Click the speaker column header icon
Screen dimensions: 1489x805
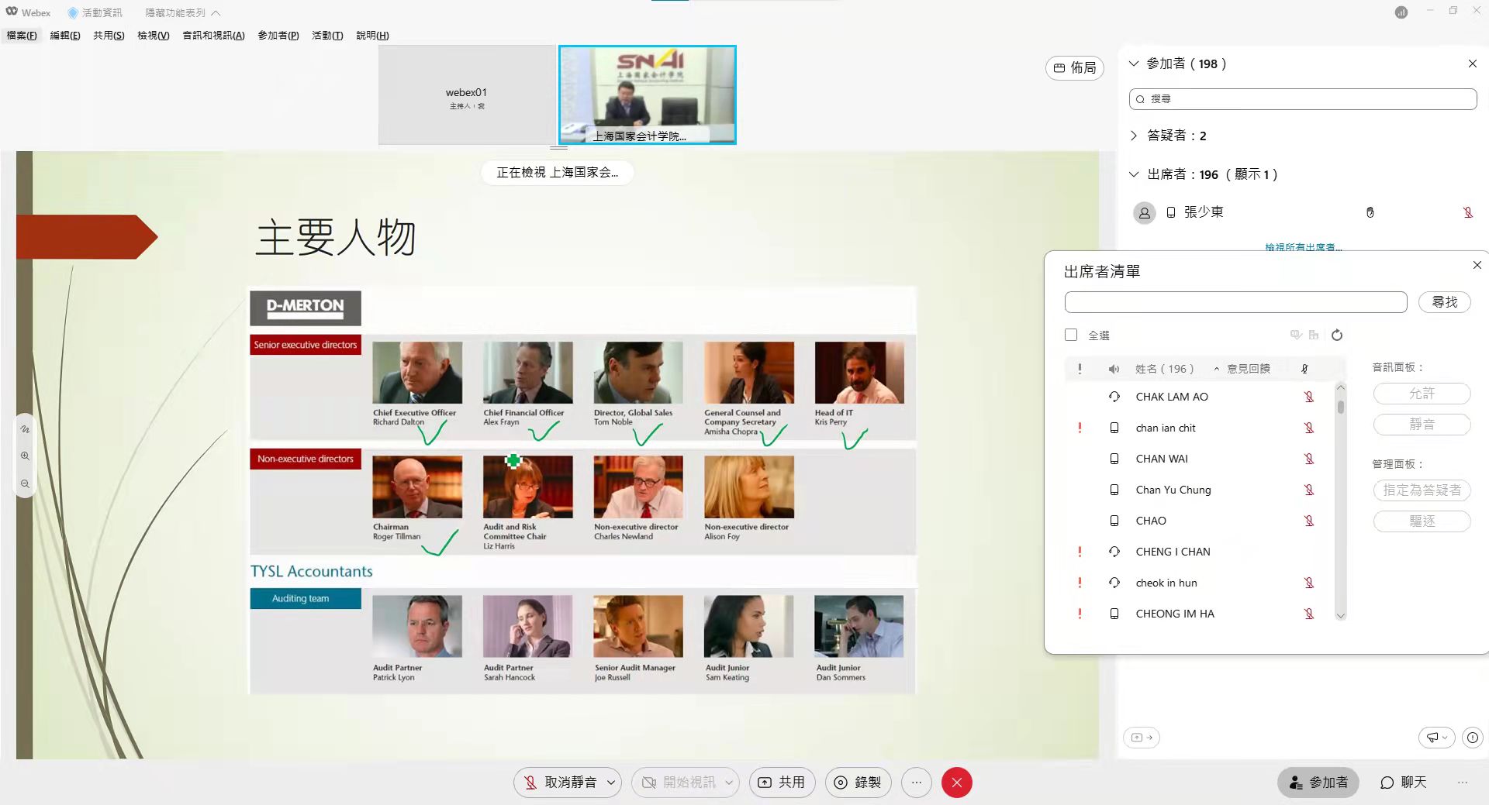(x=1114, y=369)
